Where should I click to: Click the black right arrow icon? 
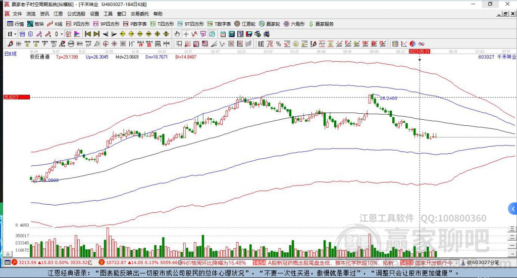[114, 34]
